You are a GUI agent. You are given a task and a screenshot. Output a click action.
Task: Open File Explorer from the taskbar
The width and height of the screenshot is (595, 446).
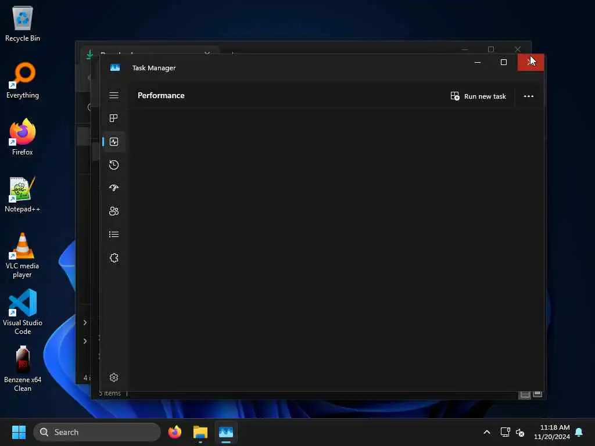tap(200, 432)
